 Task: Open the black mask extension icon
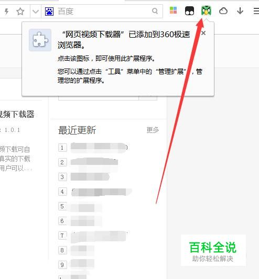[x=189, y=11]
